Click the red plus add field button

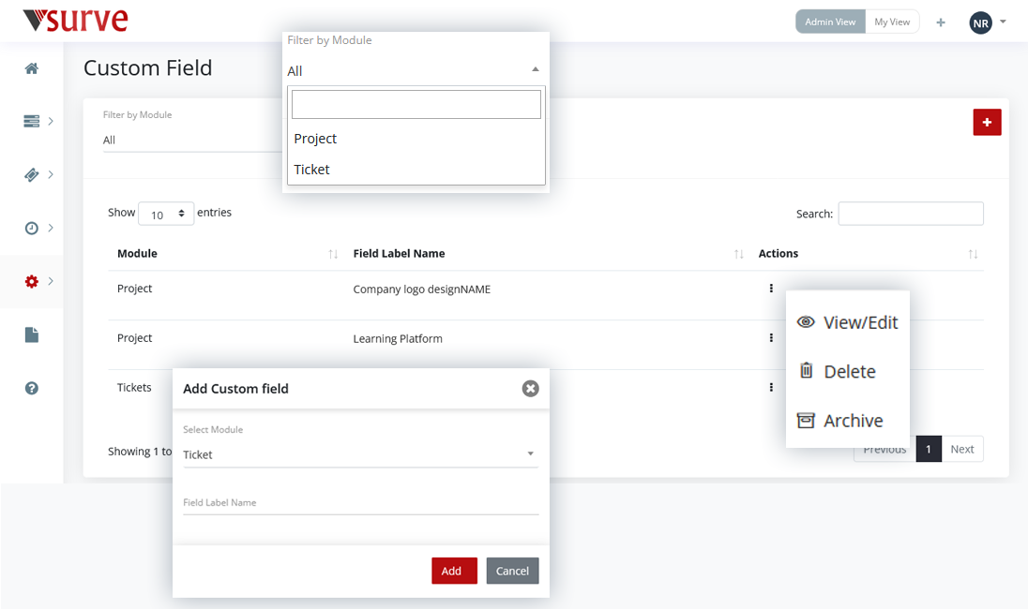987,123
